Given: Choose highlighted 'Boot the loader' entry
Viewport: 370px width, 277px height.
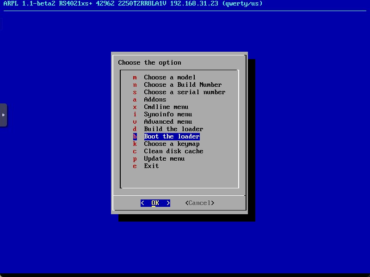Looking at the screenshot, I should (172, 137).
